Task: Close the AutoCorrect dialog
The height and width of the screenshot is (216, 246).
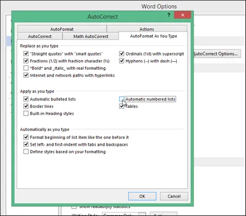Action: 183,15
